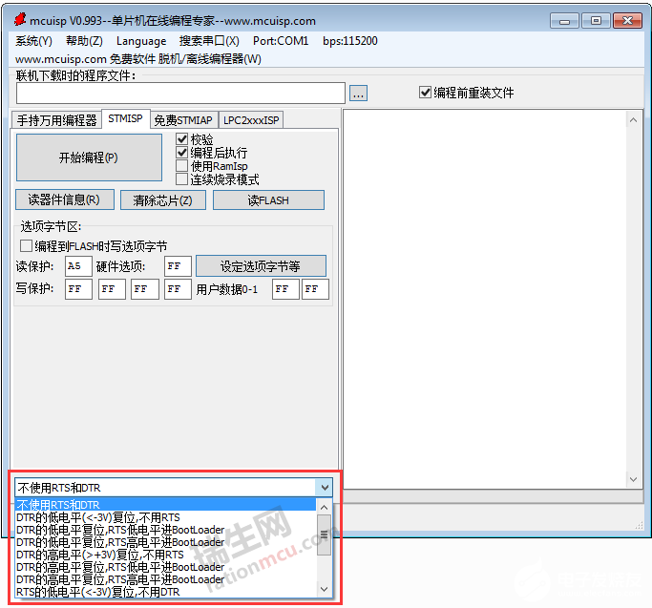Click the first 写保护 FF field

point(78,289)
